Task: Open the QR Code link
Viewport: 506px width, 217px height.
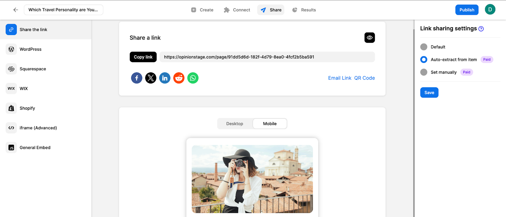Action: pos(364,78)
